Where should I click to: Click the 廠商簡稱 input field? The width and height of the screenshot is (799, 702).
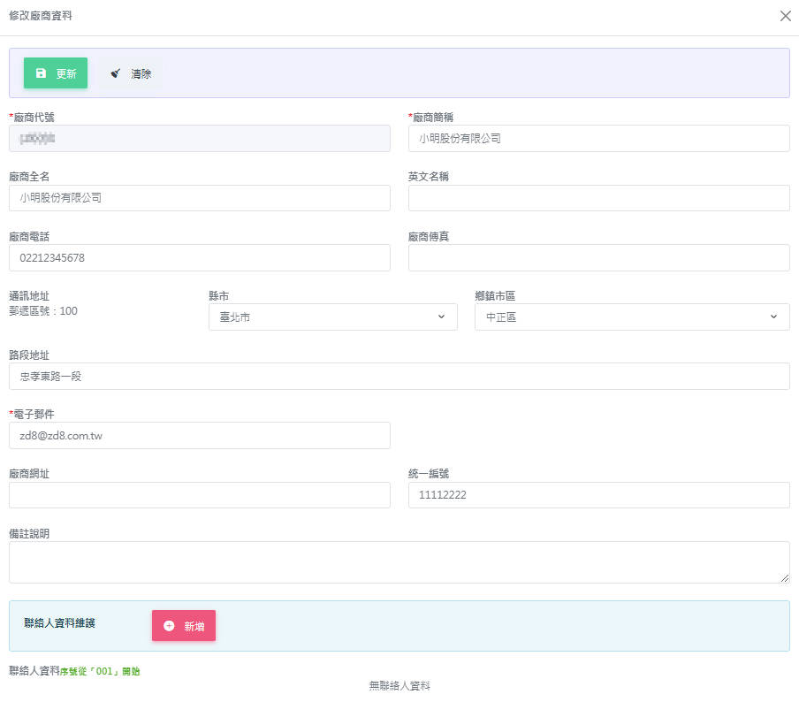click(x=598, y=139)
